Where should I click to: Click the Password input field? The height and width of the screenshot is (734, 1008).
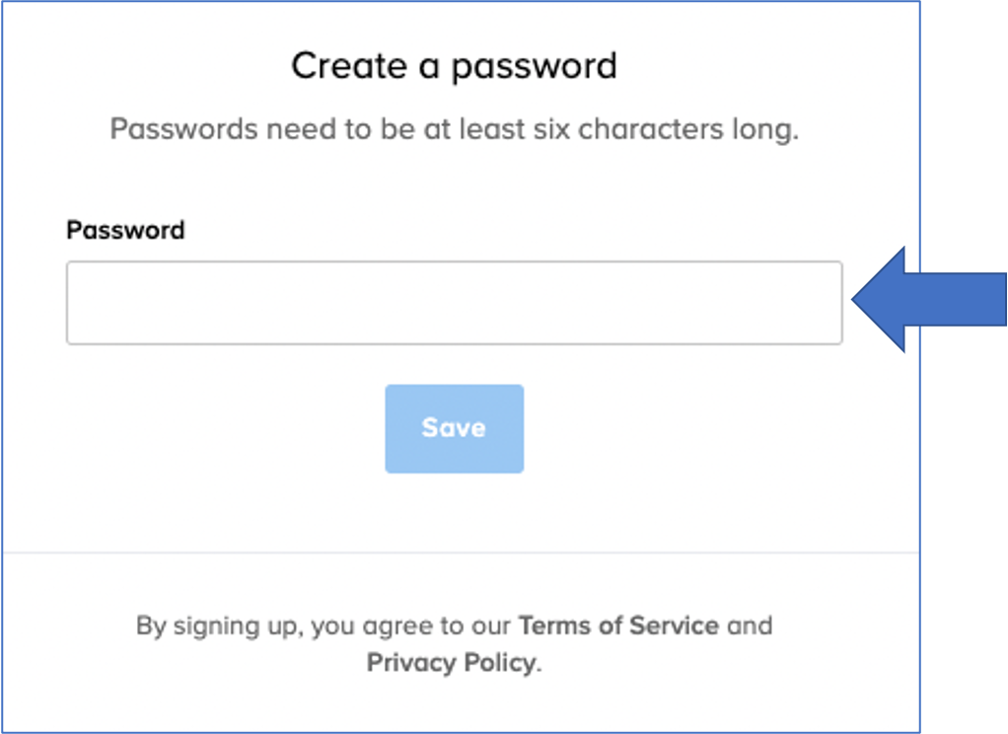click(454, 303)
